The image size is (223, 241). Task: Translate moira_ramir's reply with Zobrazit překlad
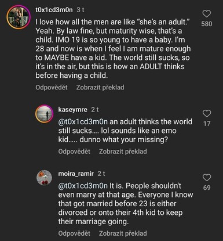coord(123,233)
